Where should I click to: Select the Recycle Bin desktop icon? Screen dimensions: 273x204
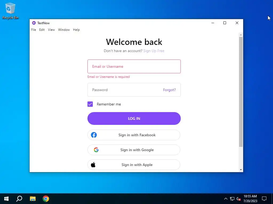point(10,11)
